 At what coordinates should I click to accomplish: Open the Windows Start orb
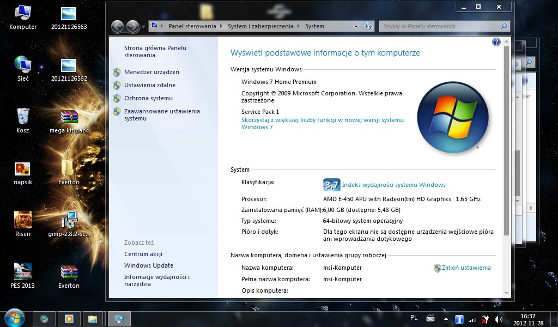(x=14, y=318)
